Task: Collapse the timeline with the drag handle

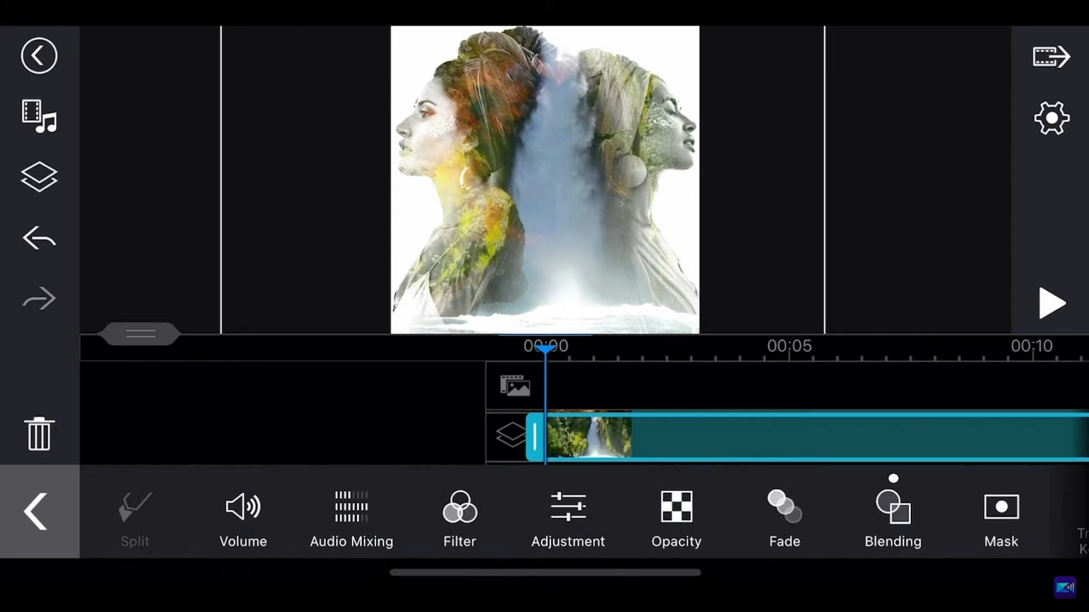Action: point(140,334)
